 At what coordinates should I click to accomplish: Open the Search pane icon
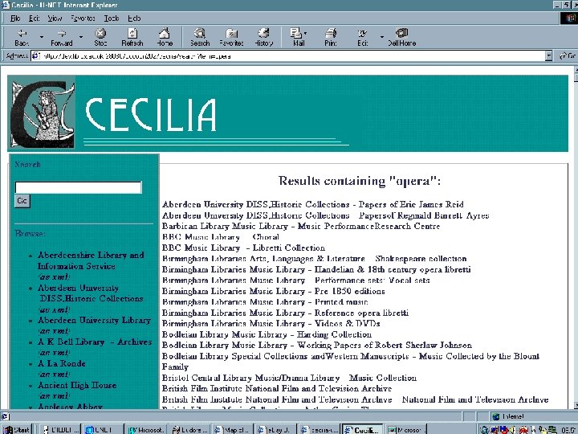tap(200, 37)
